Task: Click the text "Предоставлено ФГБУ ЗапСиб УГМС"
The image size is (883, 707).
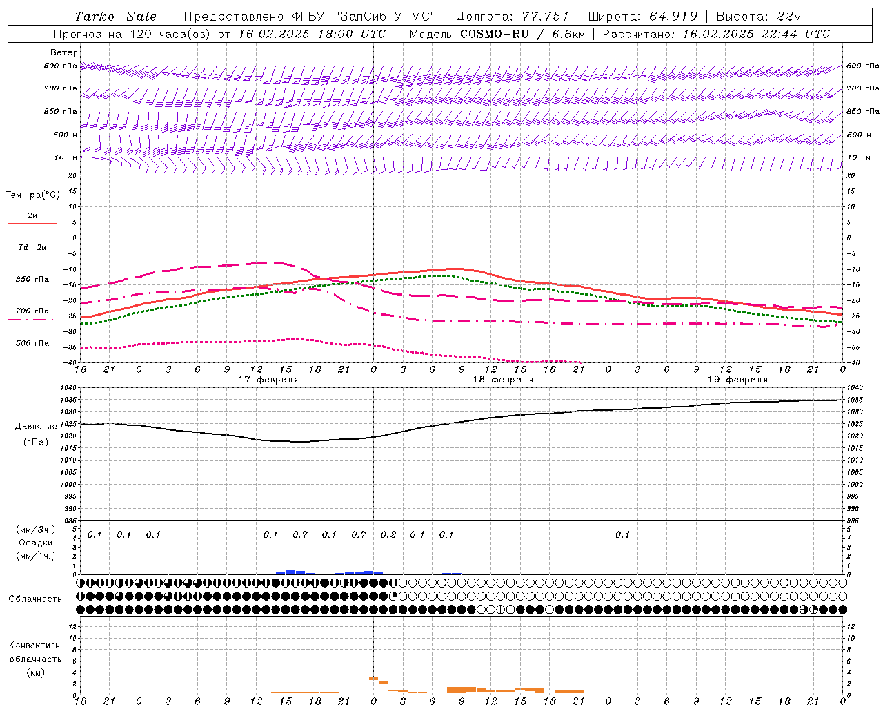Action: point(310,17)
